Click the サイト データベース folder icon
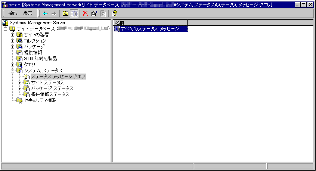 point(12,29)
